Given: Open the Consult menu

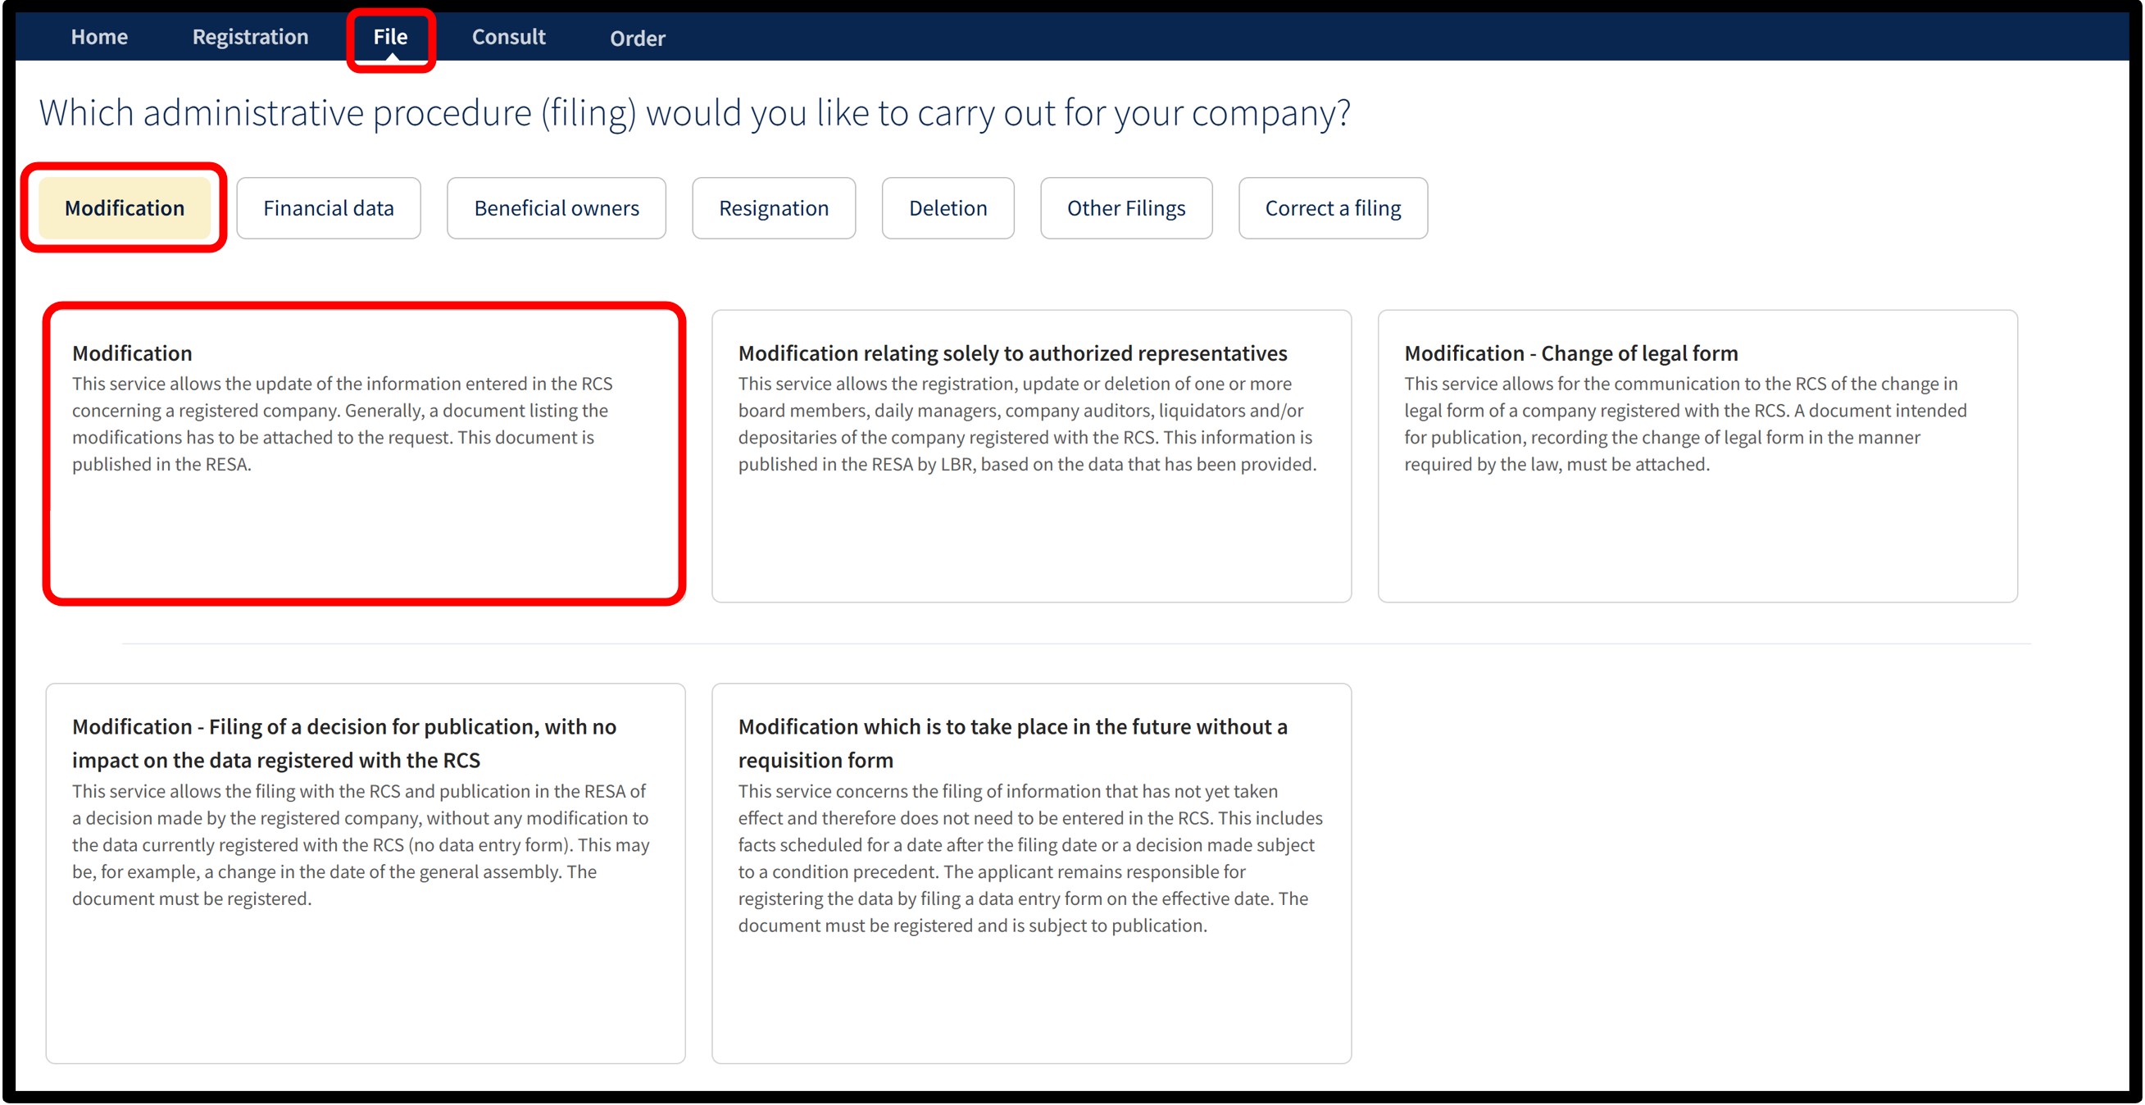Looking at the screenshot, I should tap(509, 37).
